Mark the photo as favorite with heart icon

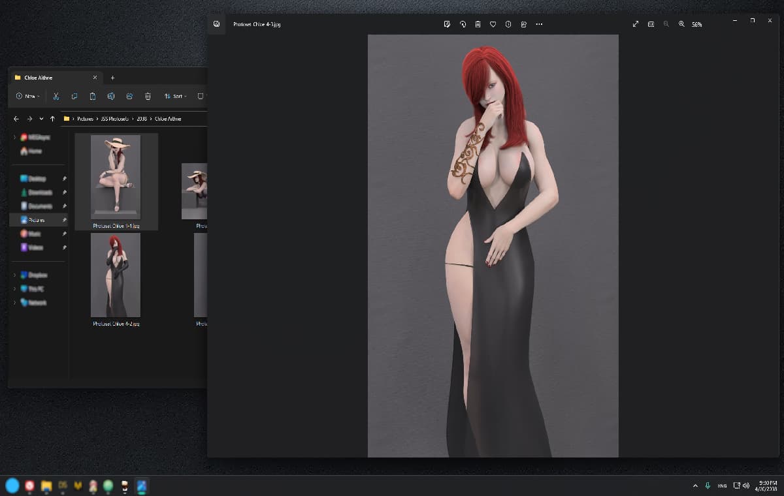[493, 24]
